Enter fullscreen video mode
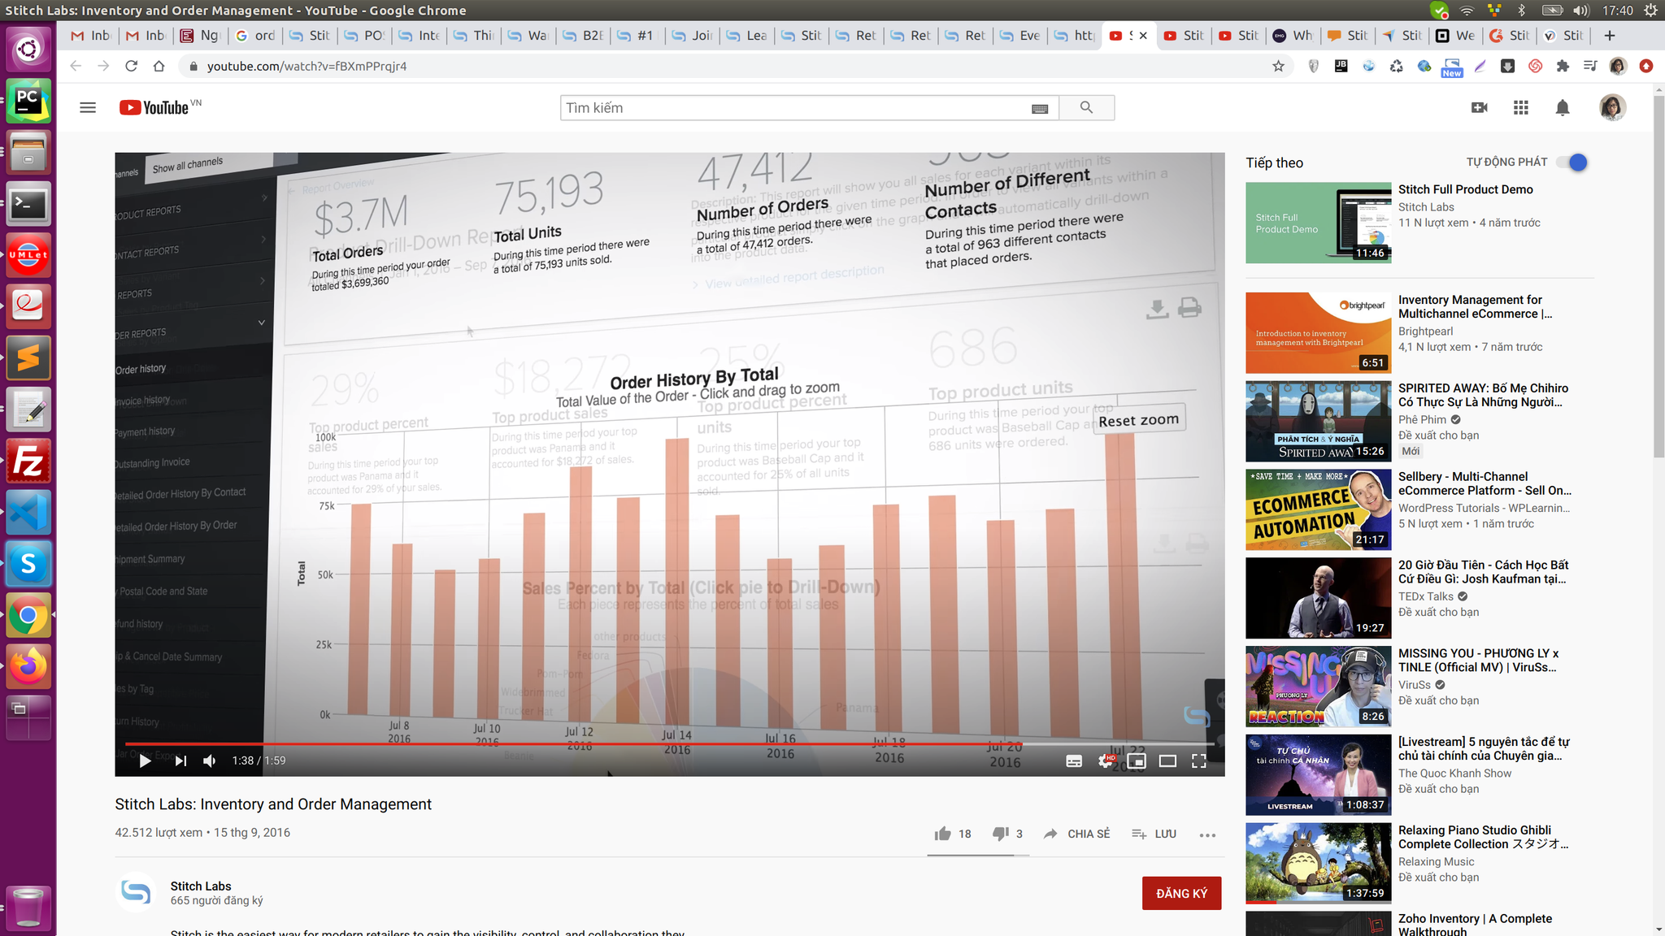 pos(1198,760)
